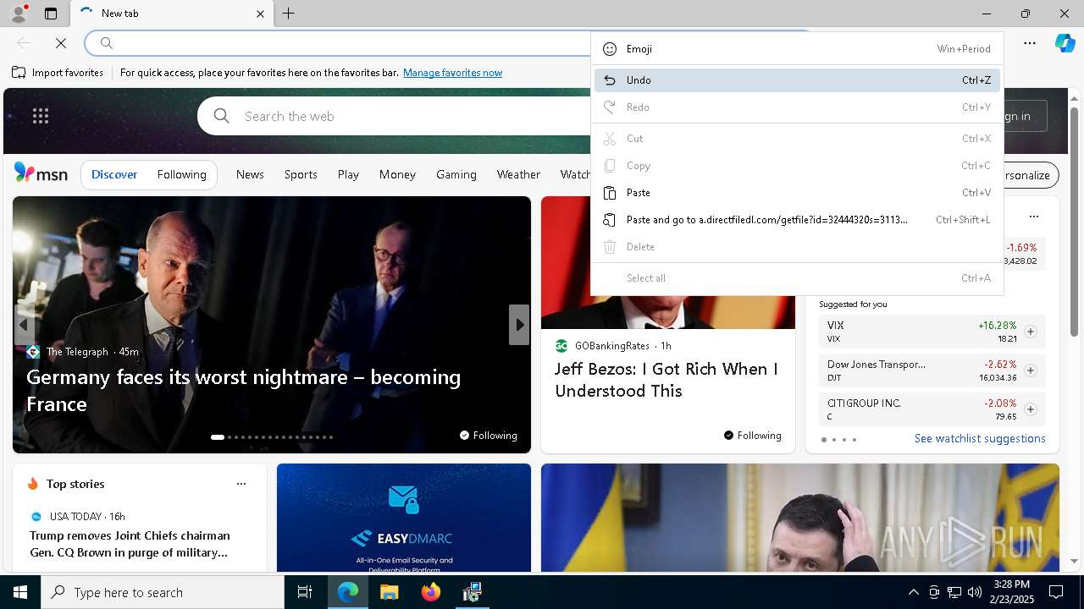
Task: Open taskbar installer app icon
Action: click(x=472, y=592)
